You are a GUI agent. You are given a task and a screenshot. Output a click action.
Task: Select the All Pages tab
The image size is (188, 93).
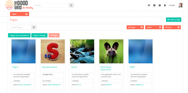[54, 35]
